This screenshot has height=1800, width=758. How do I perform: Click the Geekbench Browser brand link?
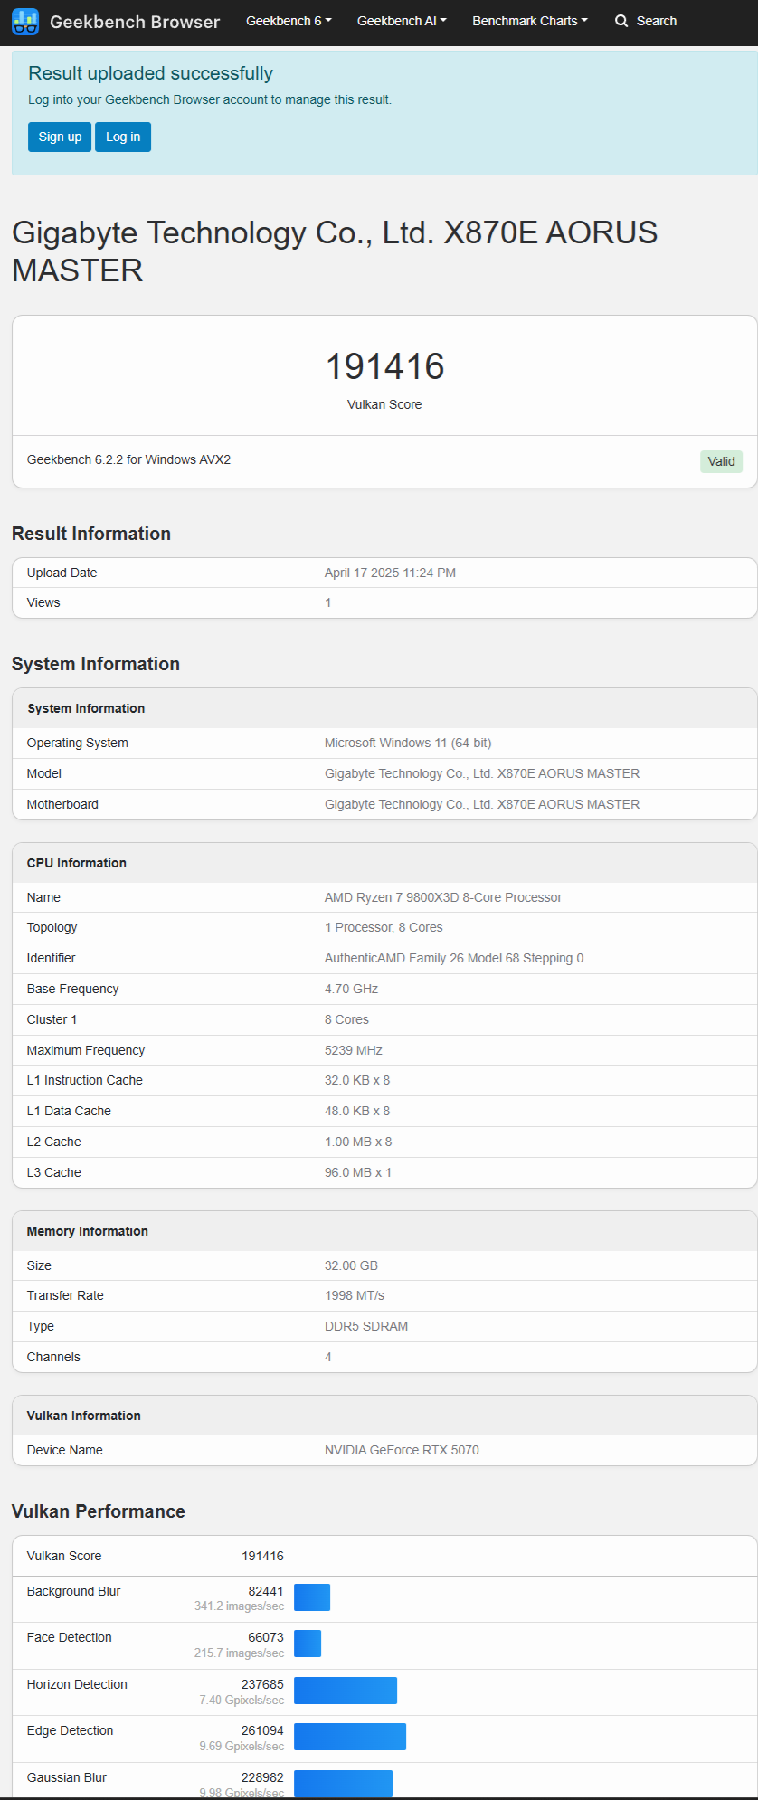(135, 22)
